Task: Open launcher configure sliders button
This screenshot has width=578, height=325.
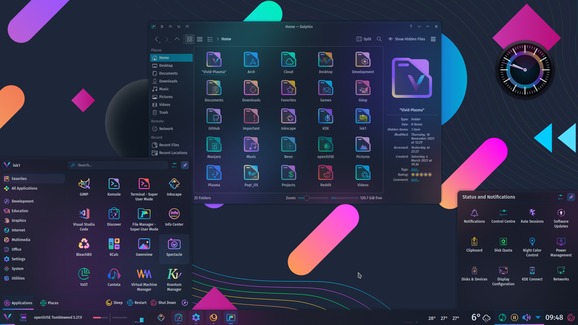Action: (x=174, y=165)
